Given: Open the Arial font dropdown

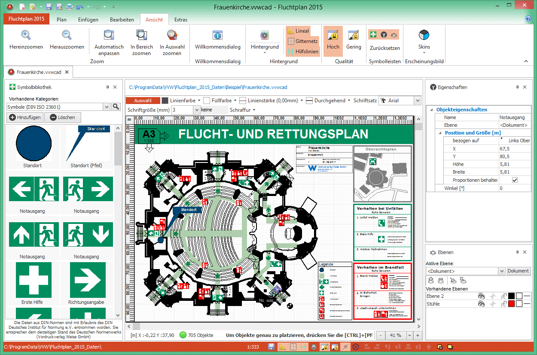Looking at the screenshot, I should pos(417,101).
